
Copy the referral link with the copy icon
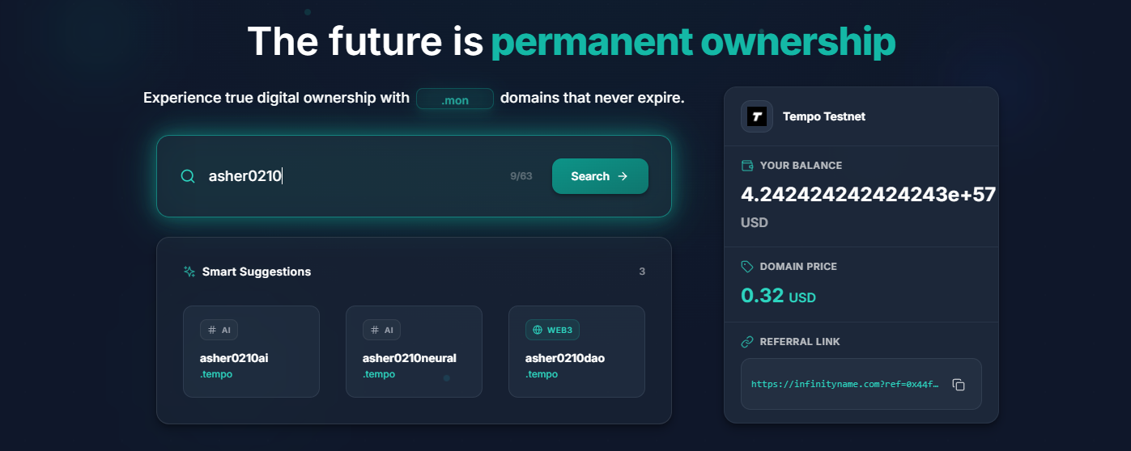(x=959, y=385)
